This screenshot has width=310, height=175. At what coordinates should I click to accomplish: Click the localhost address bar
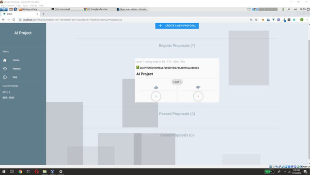coord(135,20)
